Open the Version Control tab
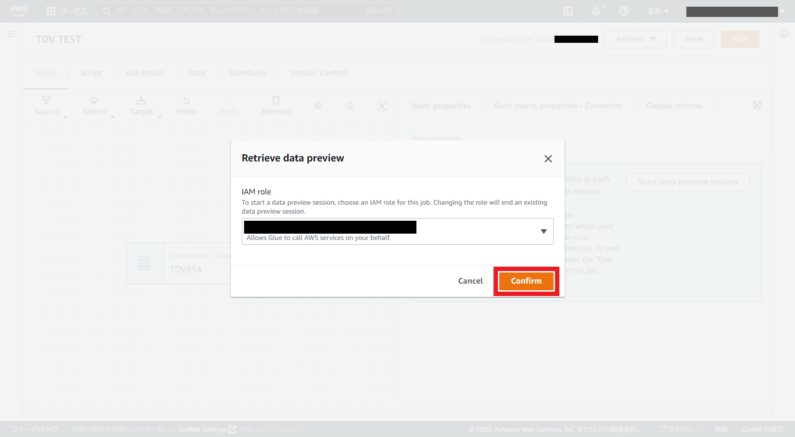This screenshot has height=437, width=795. (318, 73)
